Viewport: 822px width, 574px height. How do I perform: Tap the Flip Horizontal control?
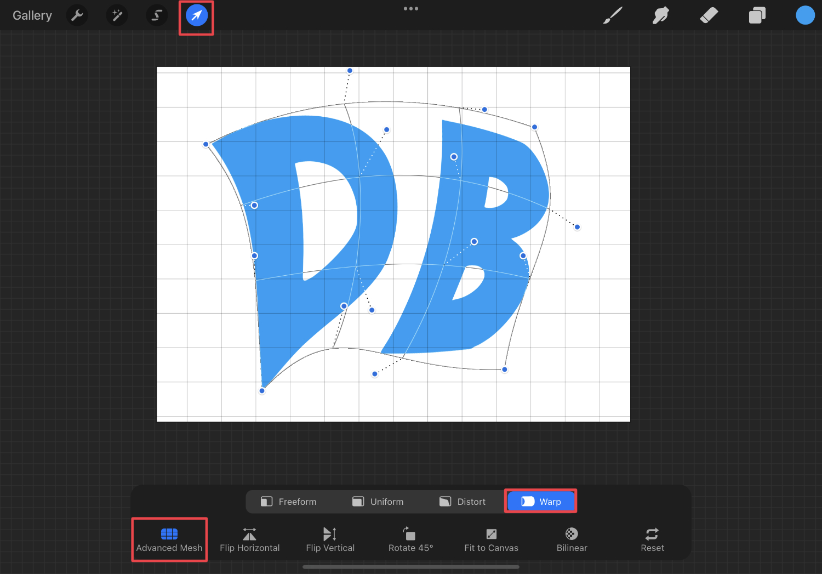tap(250, 539)
